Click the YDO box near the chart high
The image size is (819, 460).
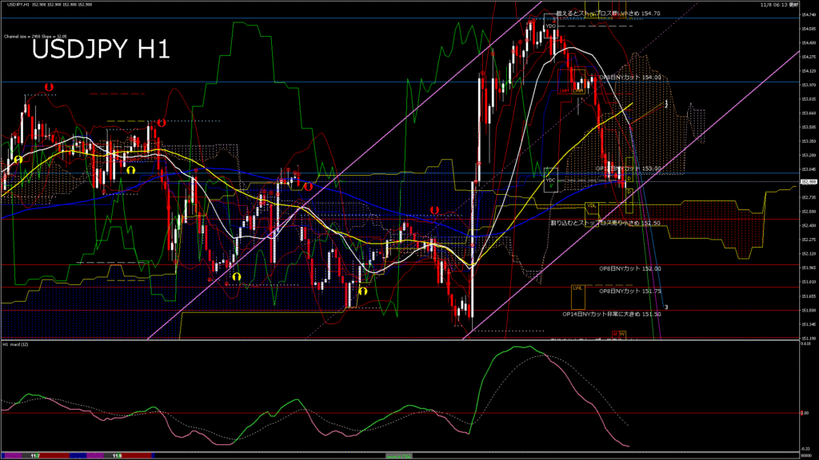pyautogui.click(x=550, y=26)
